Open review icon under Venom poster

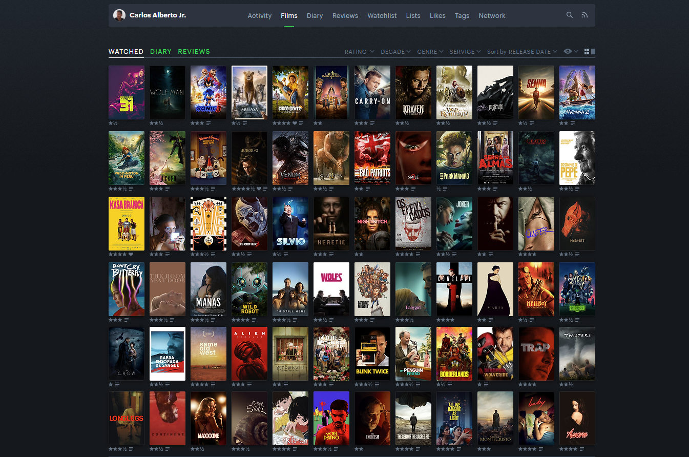click(x=290, y=189)
